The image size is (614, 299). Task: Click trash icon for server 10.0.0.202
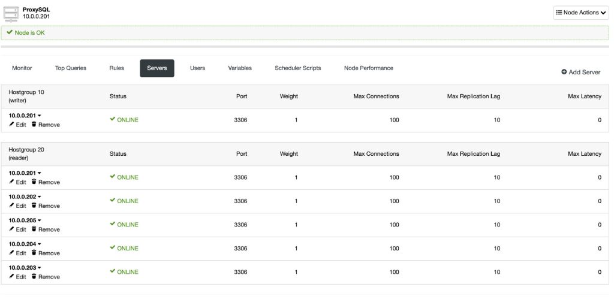coord(34,205)
